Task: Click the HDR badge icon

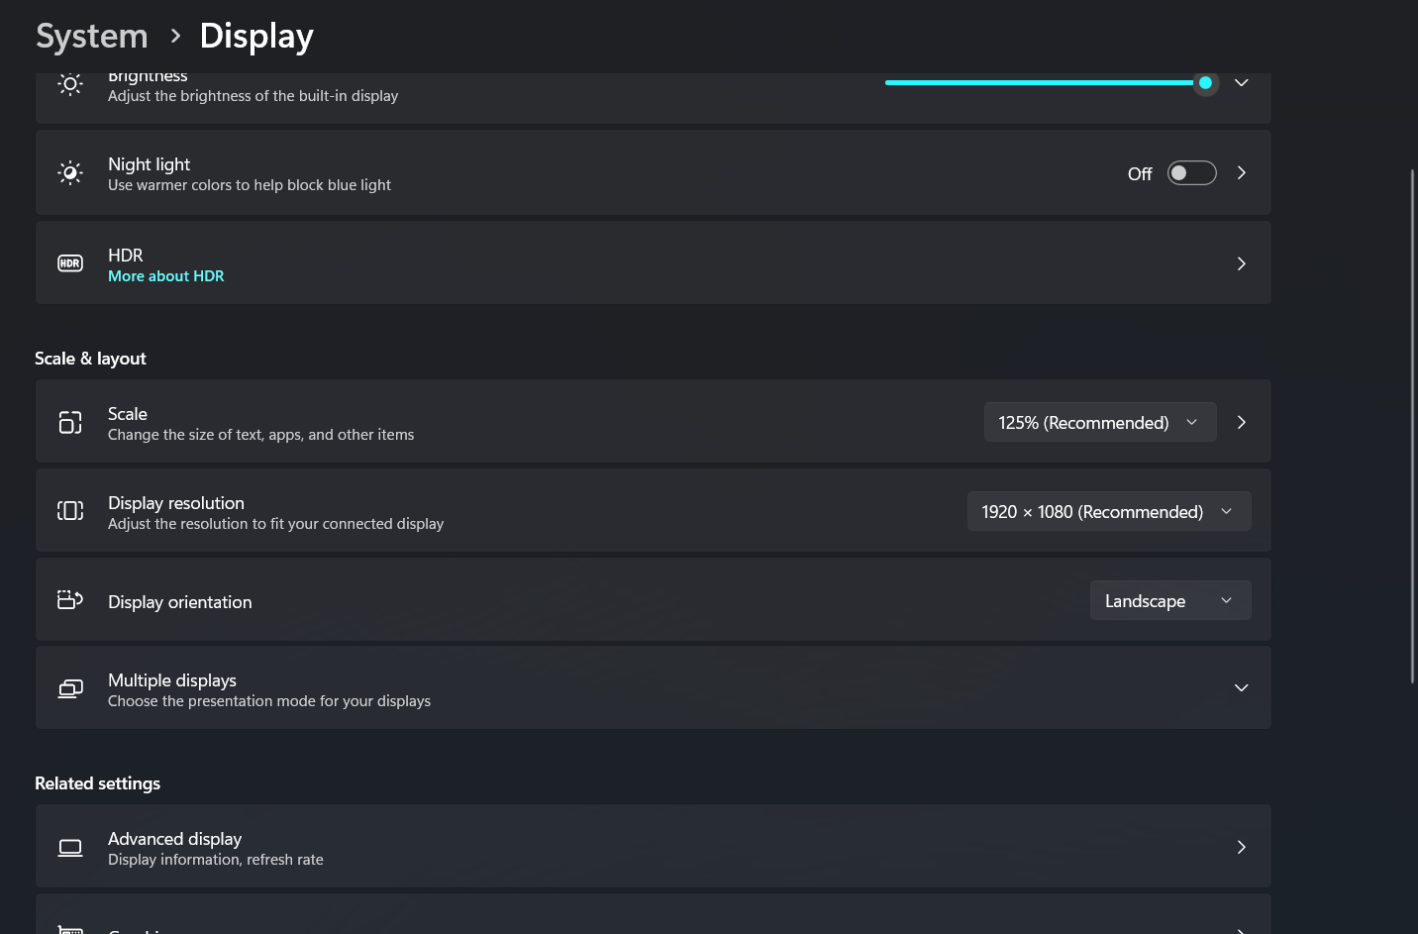Action: point(70,263)
